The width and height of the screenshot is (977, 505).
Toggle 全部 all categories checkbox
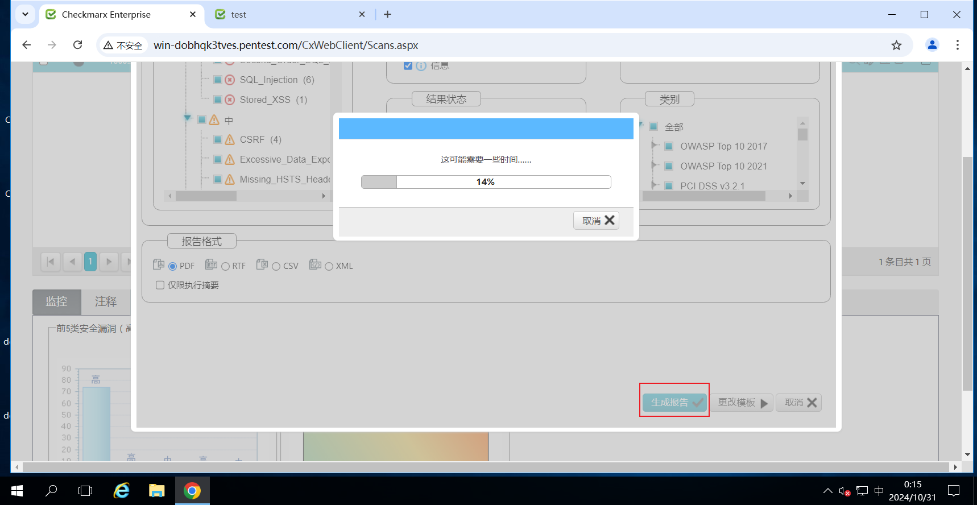[x=653, y=126]
